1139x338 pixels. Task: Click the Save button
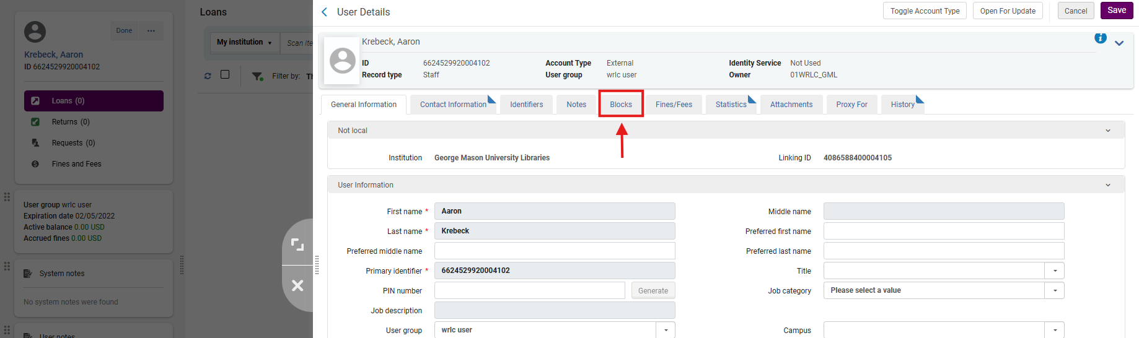pos(1116,11)
